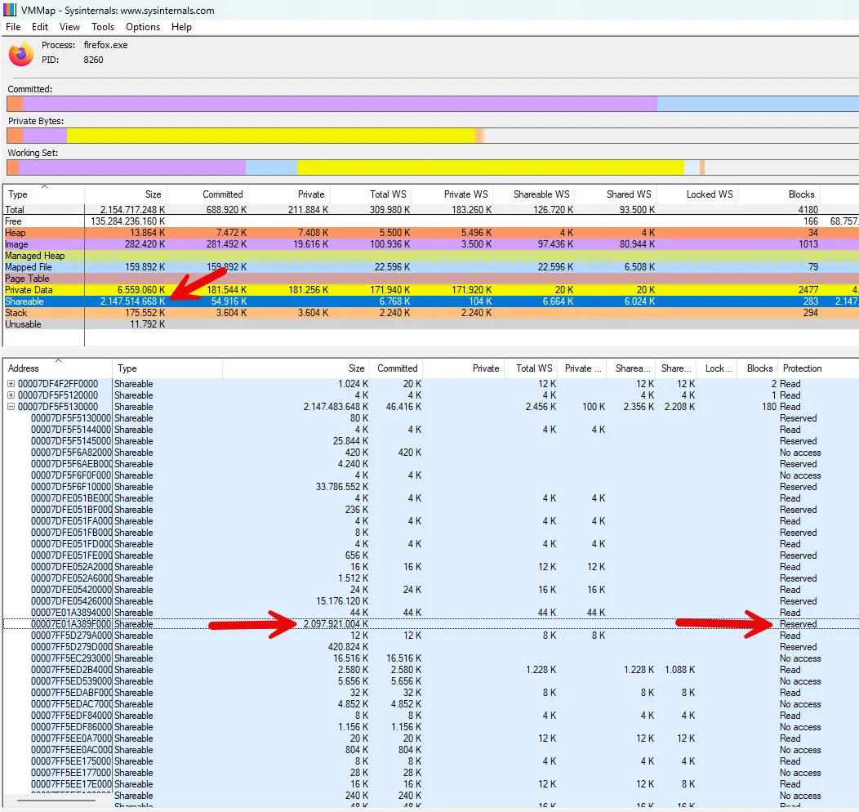Open the Edit menu
The height and width of the screenshot is (812, 859).
40,27
